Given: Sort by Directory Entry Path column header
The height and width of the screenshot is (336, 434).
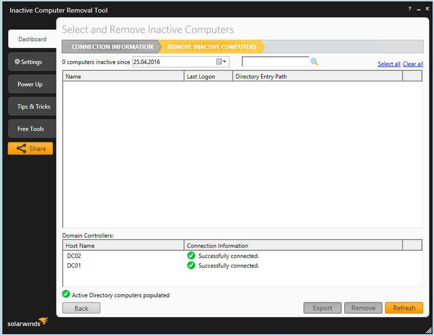Looking at the screenshot, I should tap(317, 76).
